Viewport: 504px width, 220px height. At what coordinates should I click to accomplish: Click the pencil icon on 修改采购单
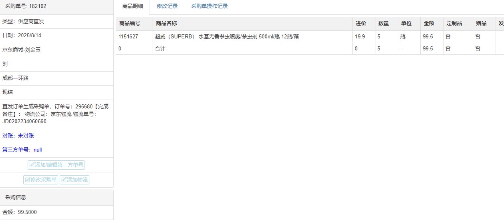tap(28, 180)
